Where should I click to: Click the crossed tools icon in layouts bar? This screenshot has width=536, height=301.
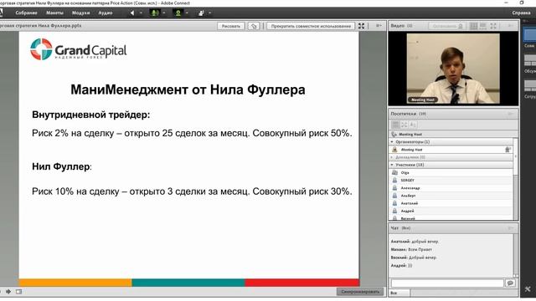coord(528,289)
